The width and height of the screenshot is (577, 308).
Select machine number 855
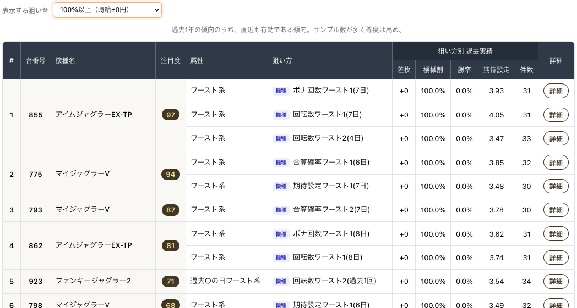pos(36,115)
